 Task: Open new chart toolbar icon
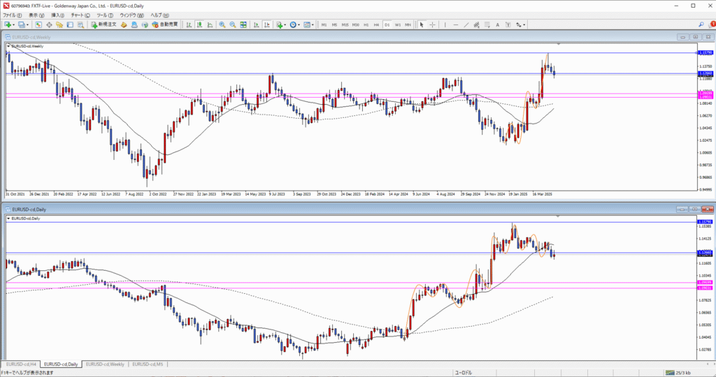pyautogui.click(x=7, y=24)
